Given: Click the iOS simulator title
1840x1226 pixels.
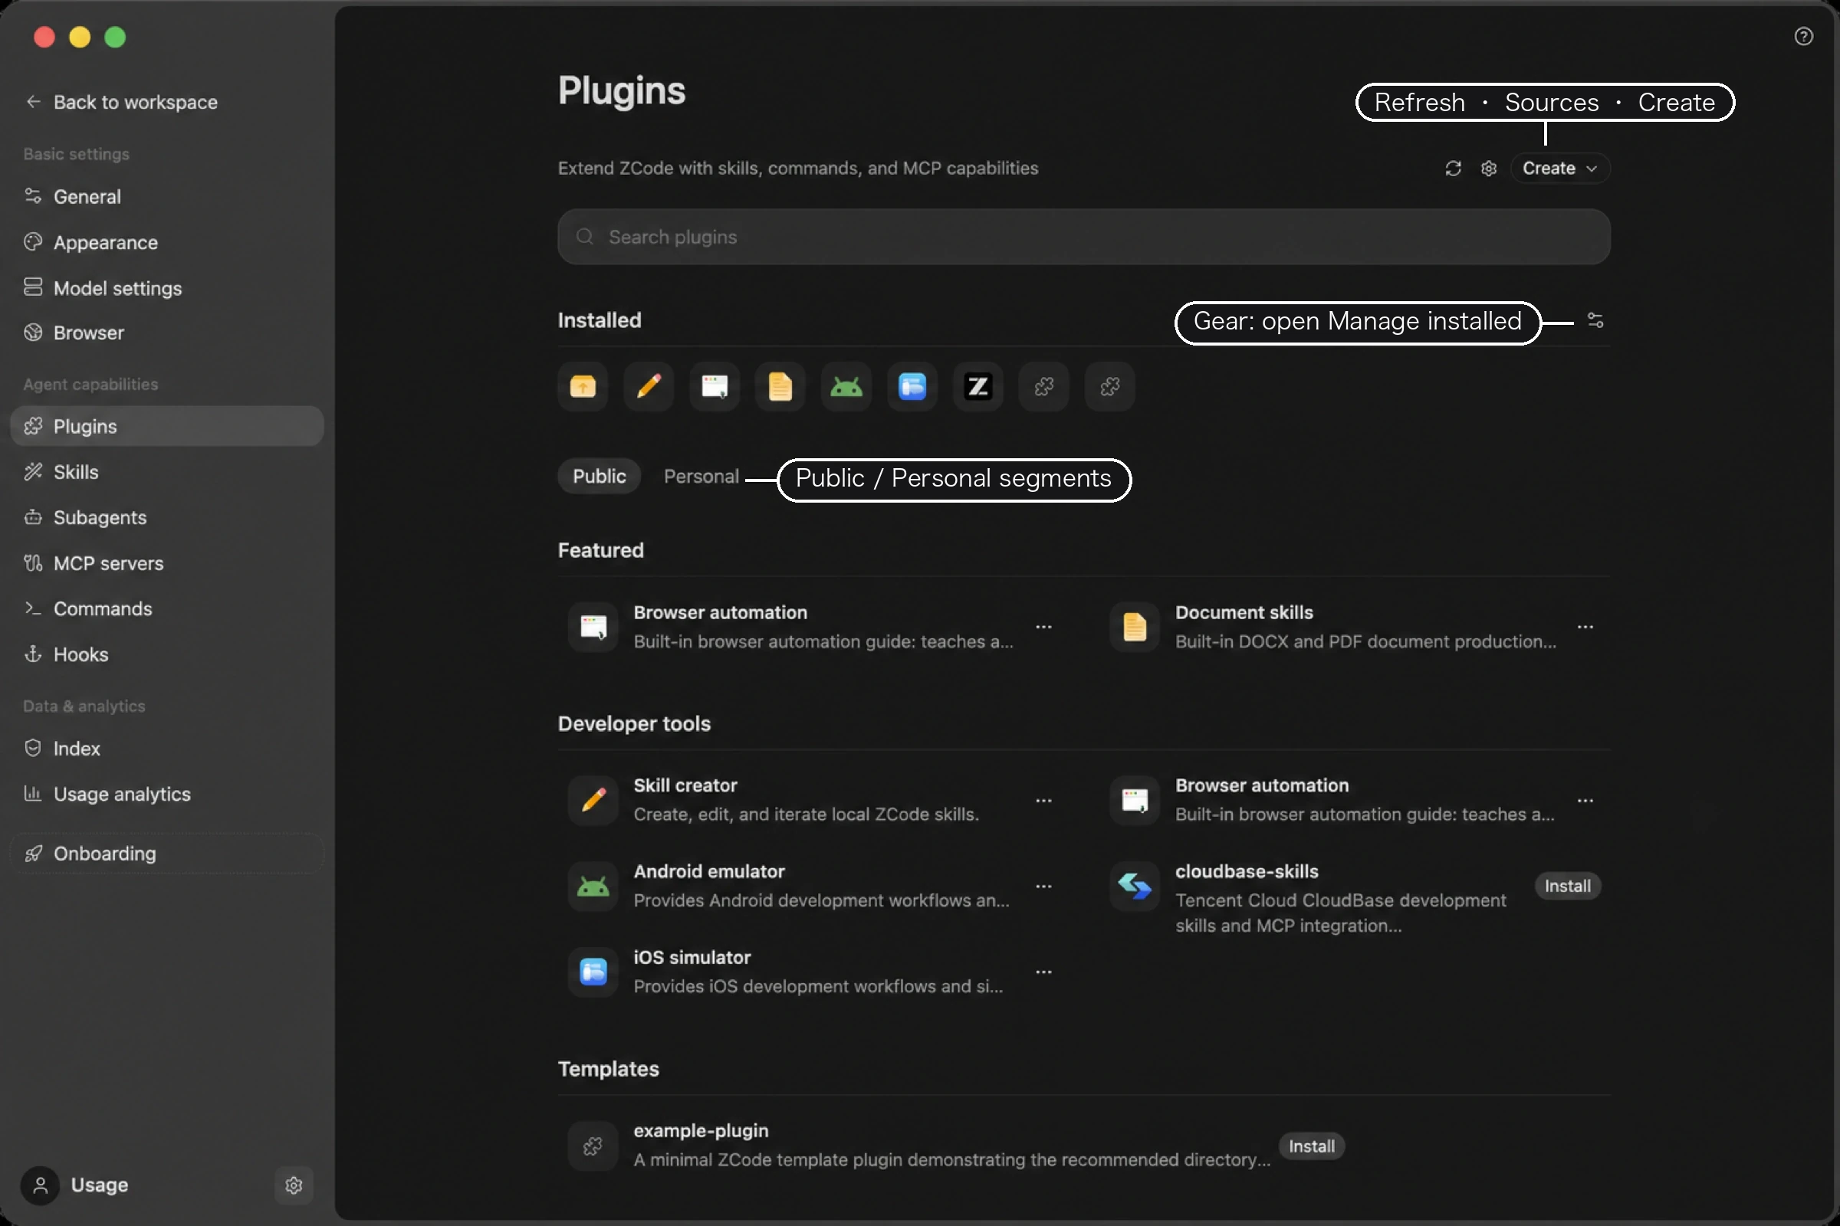Looking at the screenshot, I should (x=692, y=957).
